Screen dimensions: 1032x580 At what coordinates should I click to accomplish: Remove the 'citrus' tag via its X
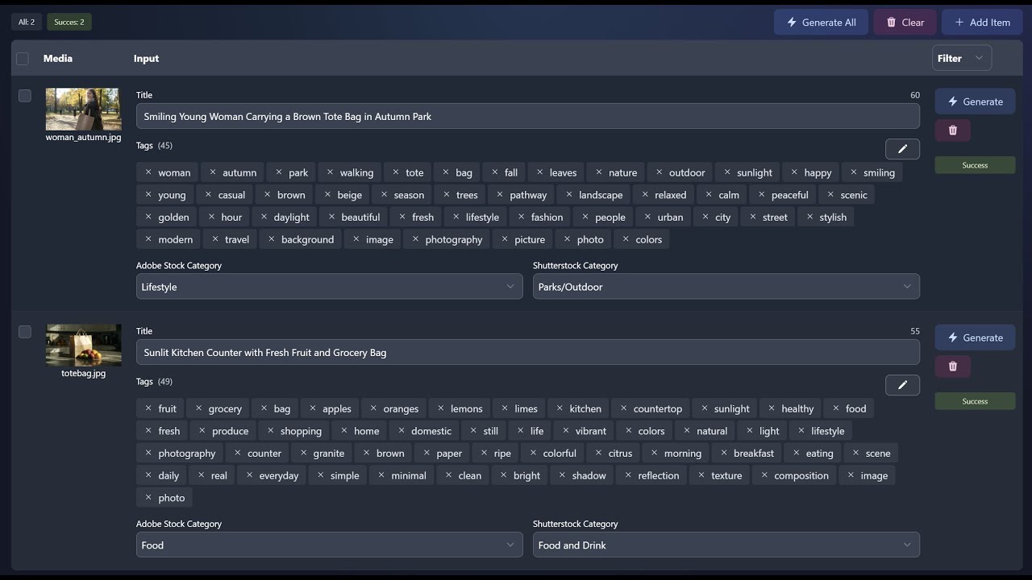(598, 454)
